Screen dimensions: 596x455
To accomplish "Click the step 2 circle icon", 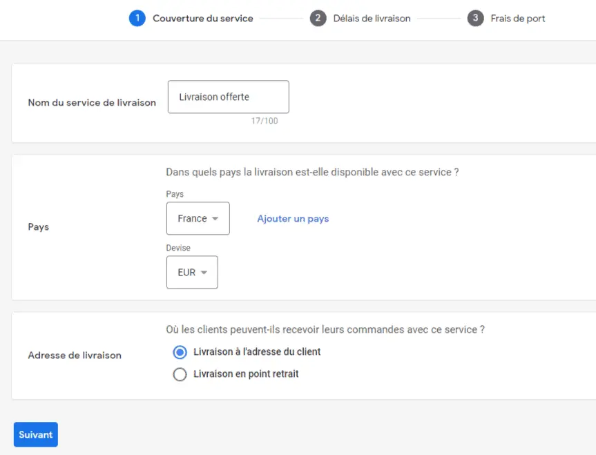I will 318,18.
